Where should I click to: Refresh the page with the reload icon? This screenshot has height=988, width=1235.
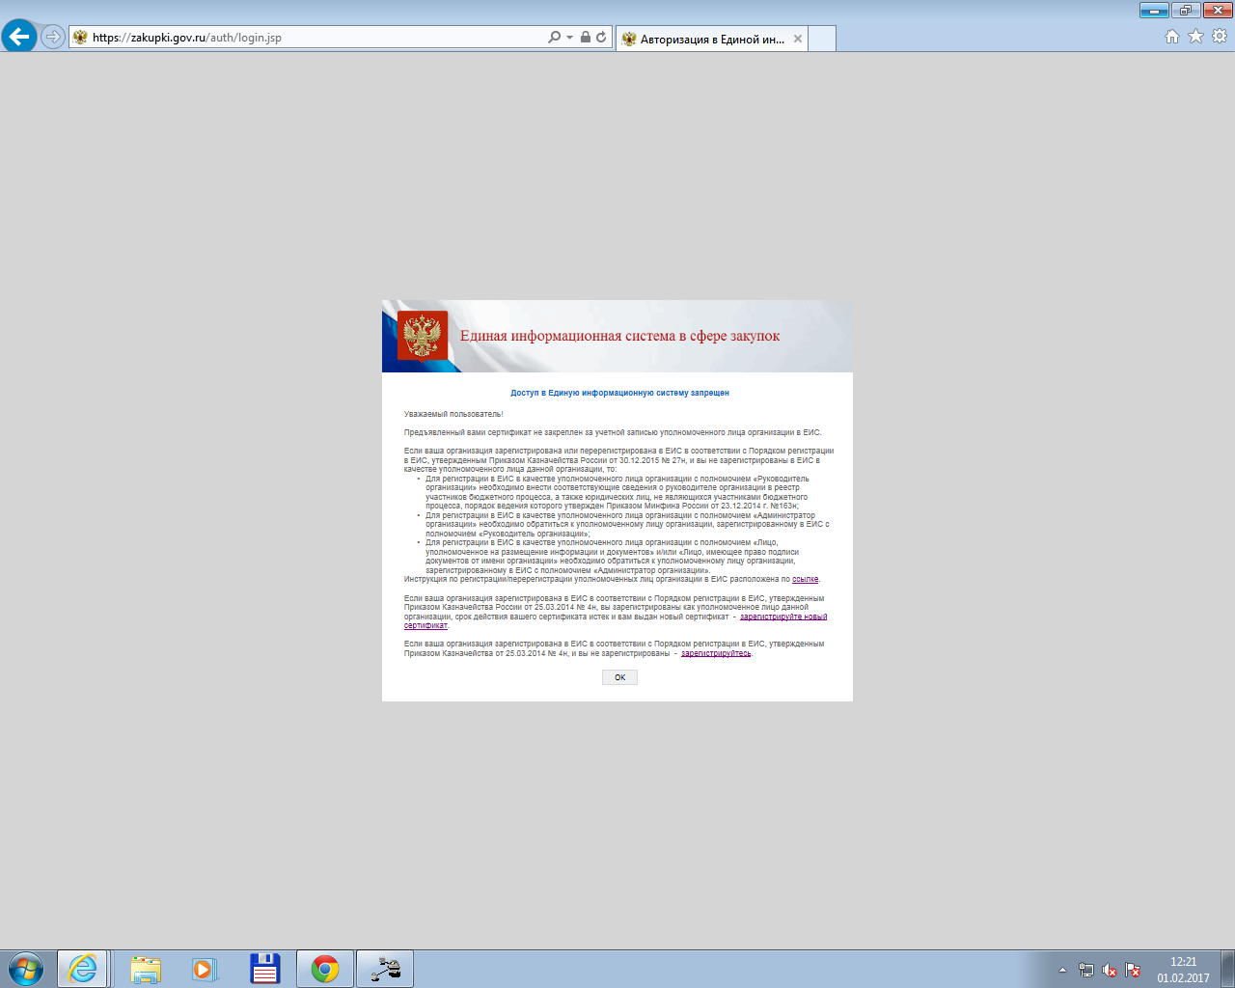click(x=601, y=38)
